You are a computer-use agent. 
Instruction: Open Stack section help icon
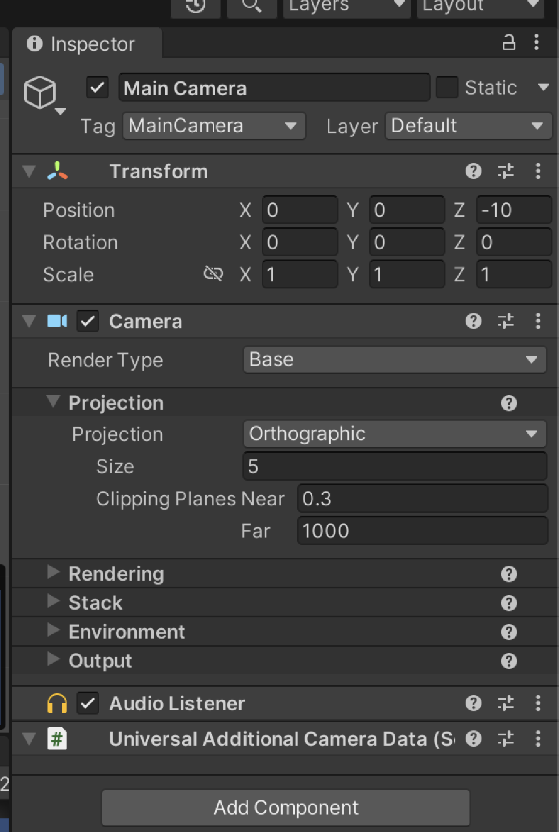[x=509, y=603]
